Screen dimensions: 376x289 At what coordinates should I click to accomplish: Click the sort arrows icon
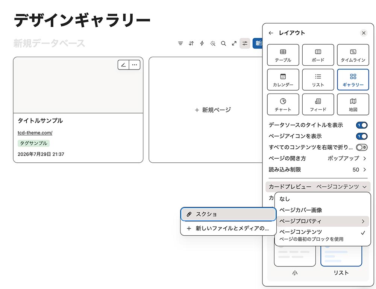pos(191,43)
